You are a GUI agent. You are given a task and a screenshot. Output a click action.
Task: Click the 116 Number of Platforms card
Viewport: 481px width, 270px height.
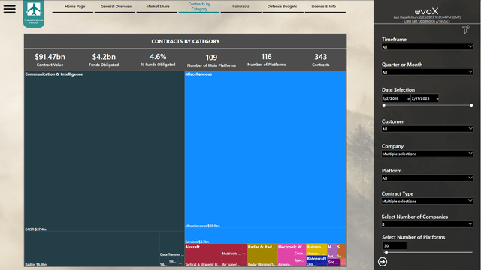(266, 60)
